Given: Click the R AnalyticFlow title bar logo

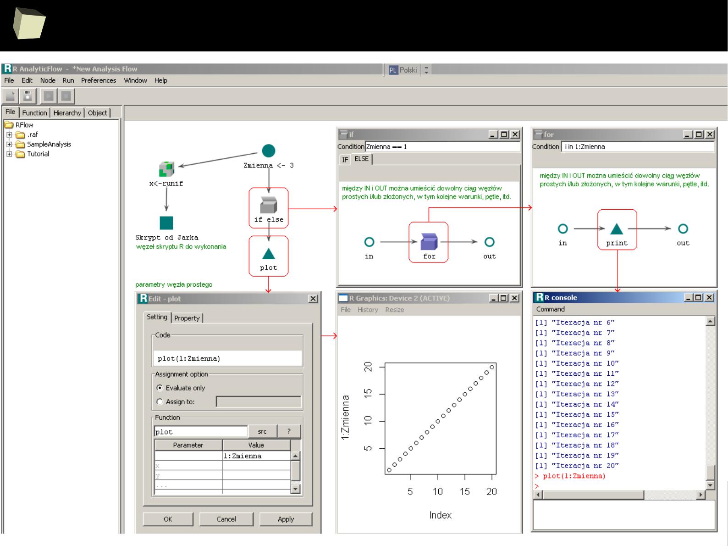Looking at the screenshot, I should coord(8,68).
